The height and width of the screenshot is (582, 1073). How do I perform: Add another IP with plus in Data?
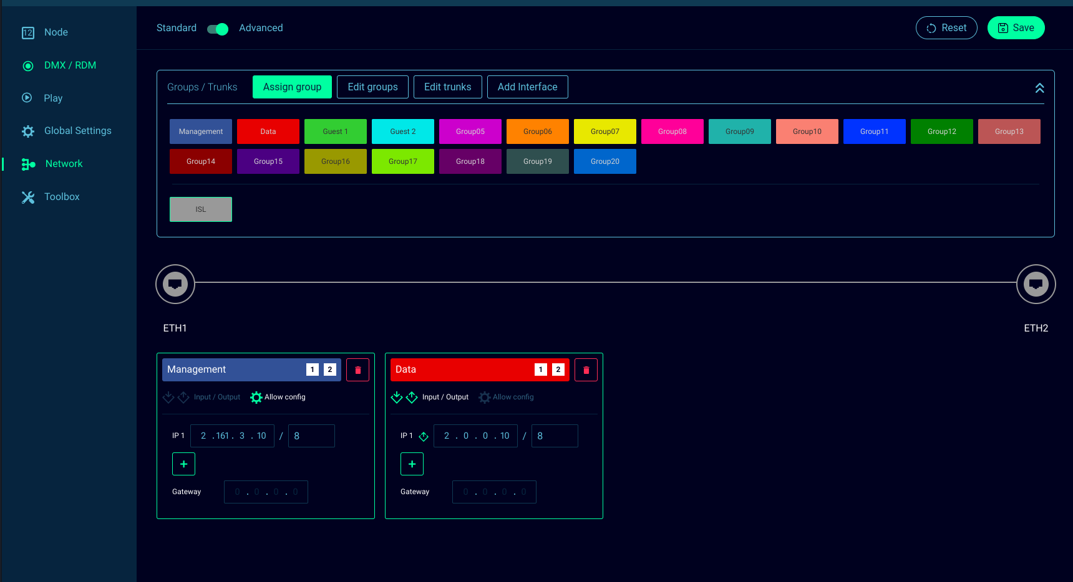[412, 464]
